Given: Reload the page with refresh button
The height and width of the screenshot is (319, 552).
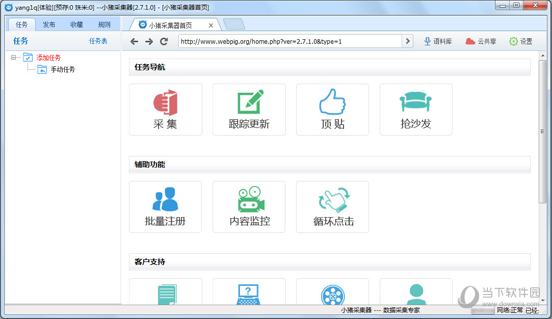Looking at the screenshot, I should [x=164, y=41].
